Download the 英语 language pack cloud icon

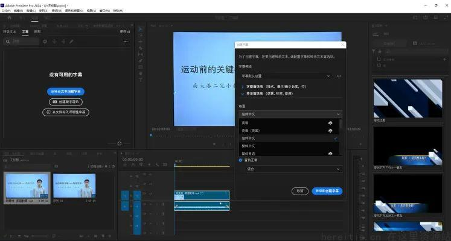(x=330, y=123)
